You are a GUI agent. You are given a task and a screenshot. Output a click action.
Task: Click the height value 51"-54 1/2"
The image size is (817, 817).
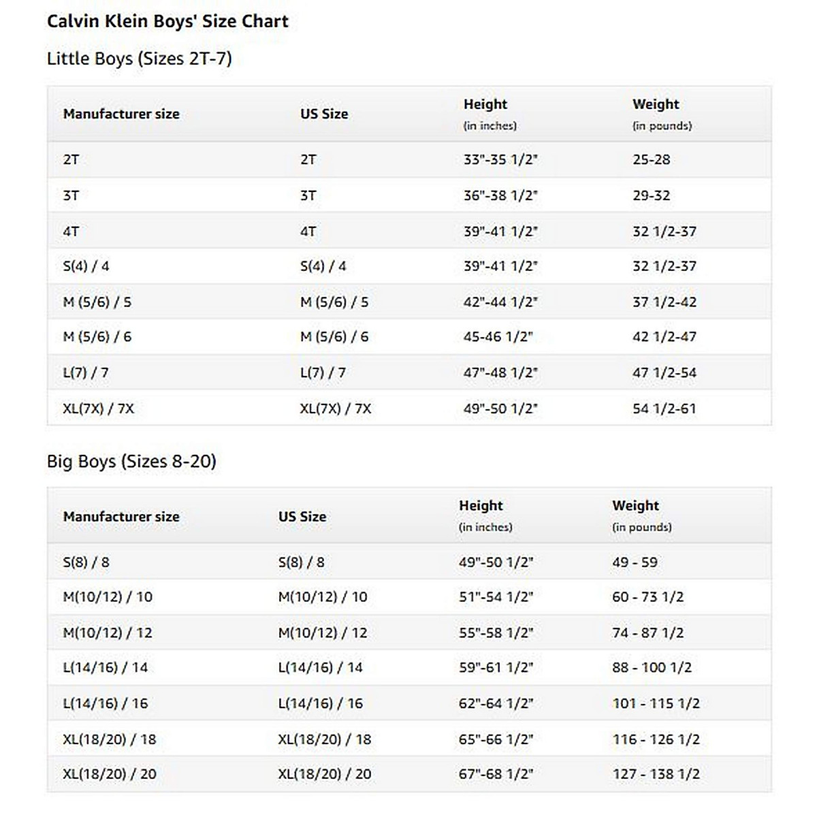pyautogui.click(x=496, y=597)
